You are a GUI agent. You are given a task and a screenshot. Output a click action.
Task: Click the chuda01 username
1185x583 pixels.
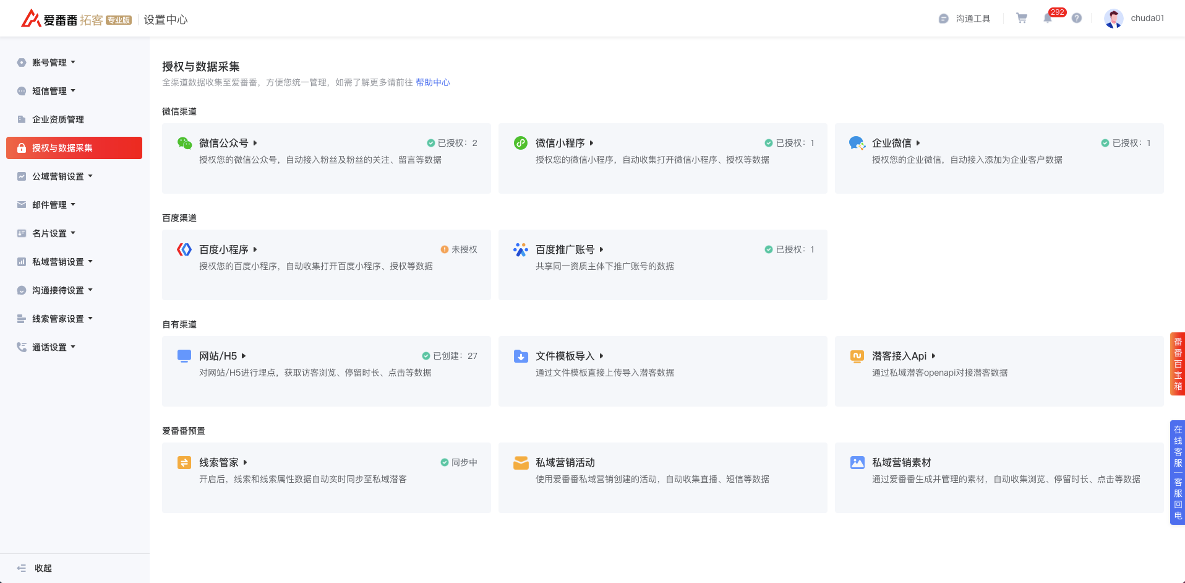[1147, 18]
